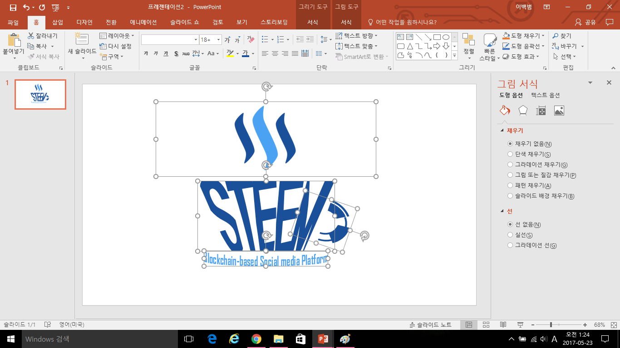Open Task View taskbar icon
The image size is (620, 348).
coord(189,338)
